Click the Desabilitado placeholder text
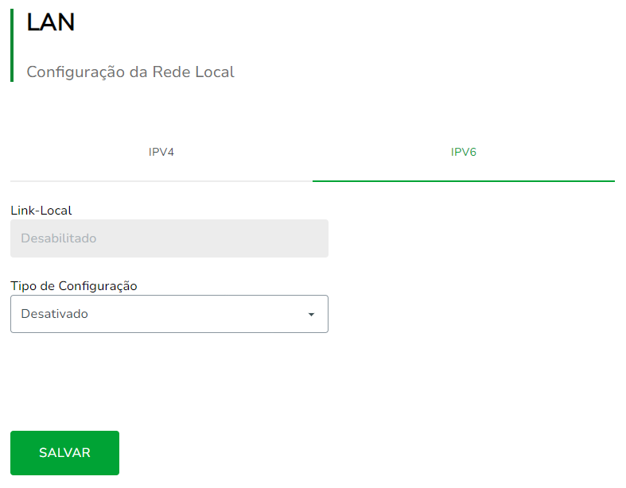Screen dimensions: 626x488 tap(58, 238)
